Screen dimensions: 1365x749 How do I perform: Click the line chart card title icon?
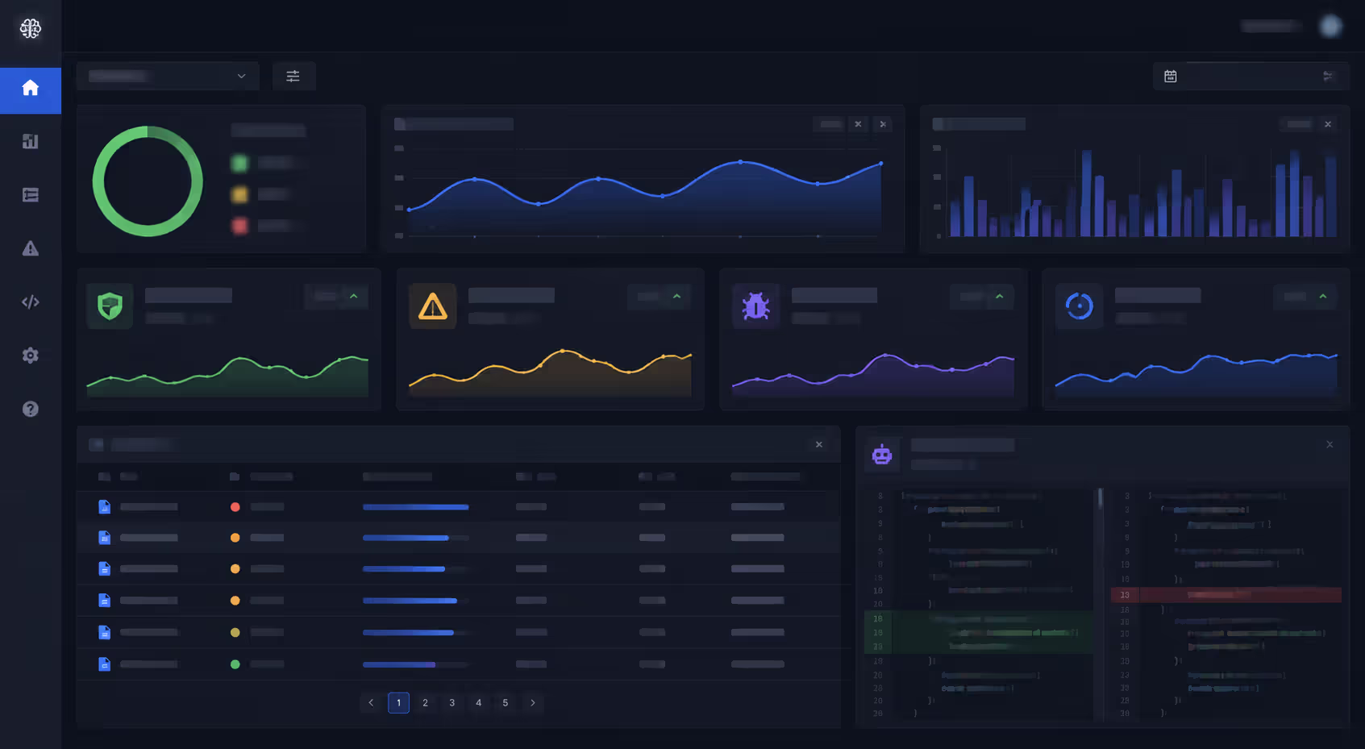[399, 124]
